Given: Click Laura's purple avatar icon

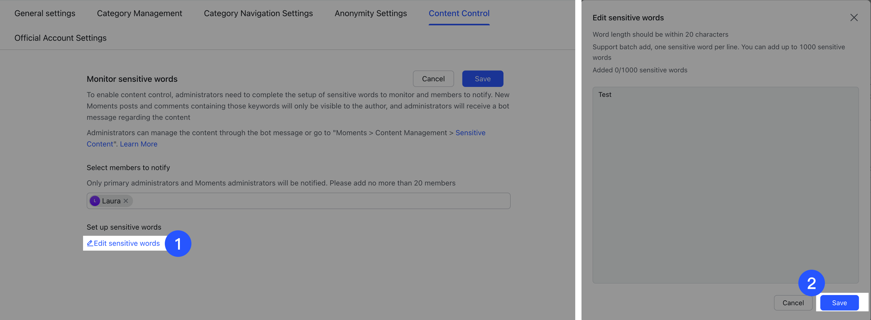Looking at the screenshot, I should pos(95,201).
